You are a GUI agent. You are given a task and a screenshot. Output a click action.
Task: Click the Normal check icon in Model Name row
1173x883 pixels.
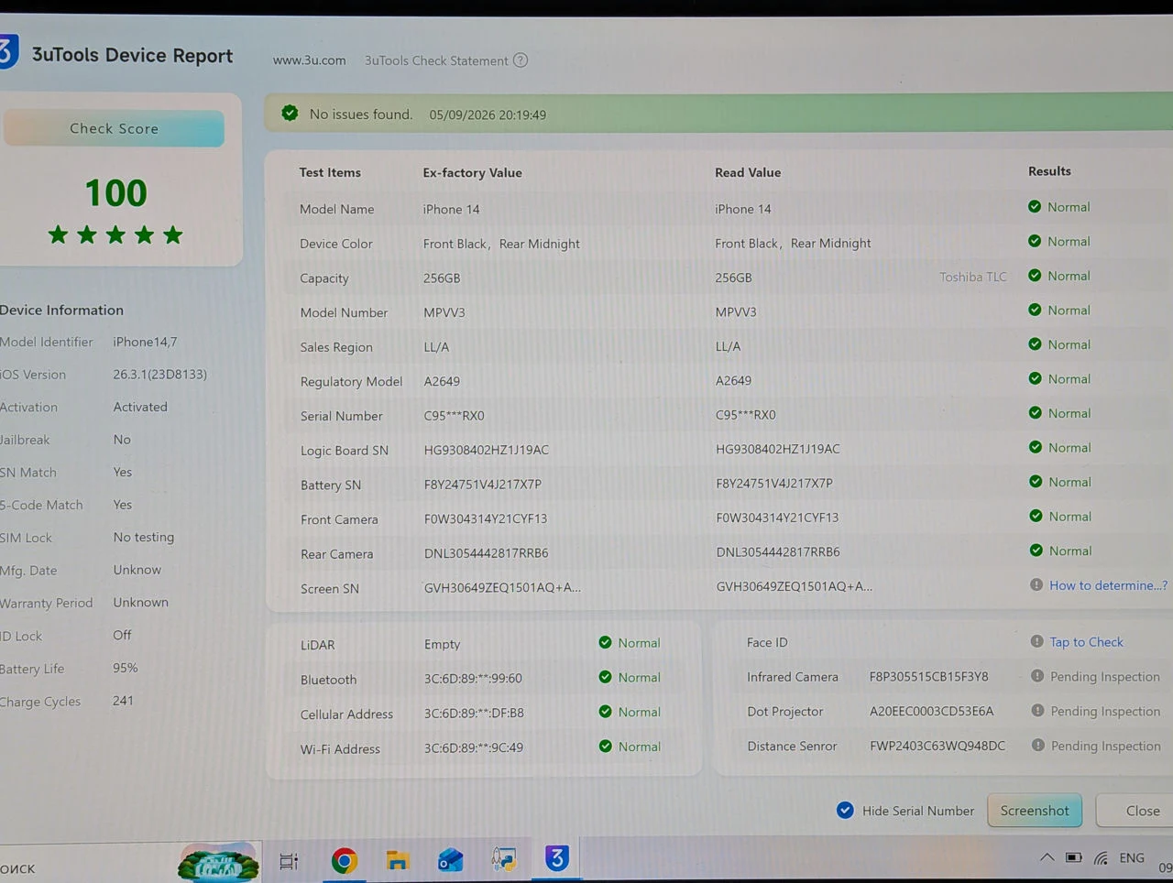(x=1035, y=207)
